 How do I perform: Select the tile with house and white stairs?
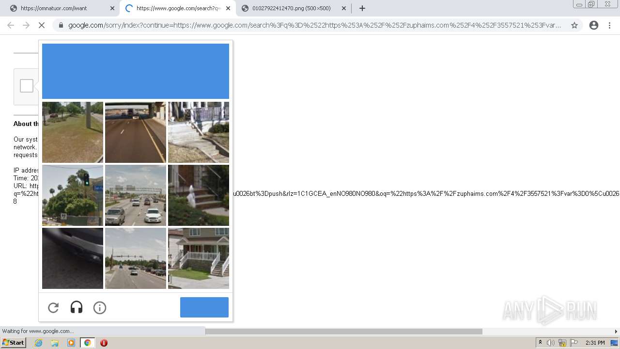[199, 258]
